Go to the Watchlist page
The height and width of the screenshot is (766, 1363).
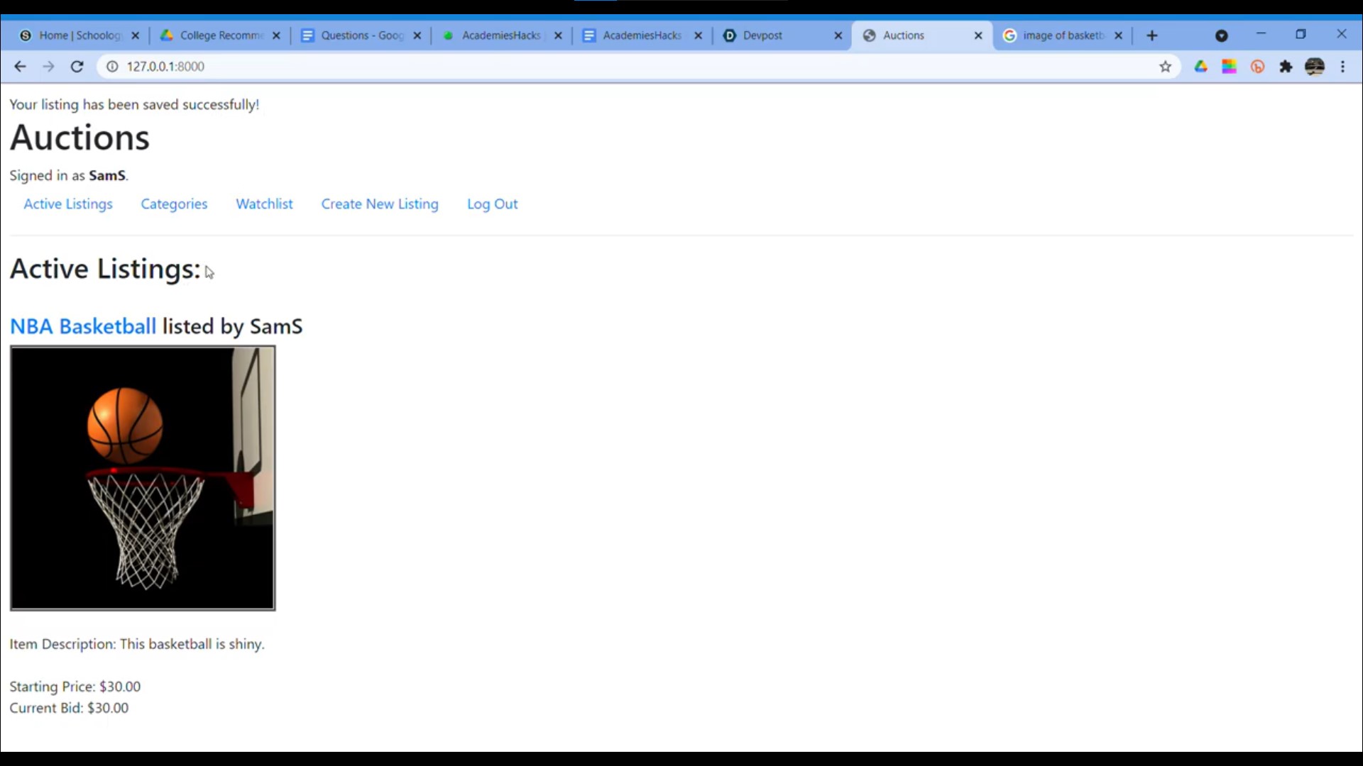point(264,204)
